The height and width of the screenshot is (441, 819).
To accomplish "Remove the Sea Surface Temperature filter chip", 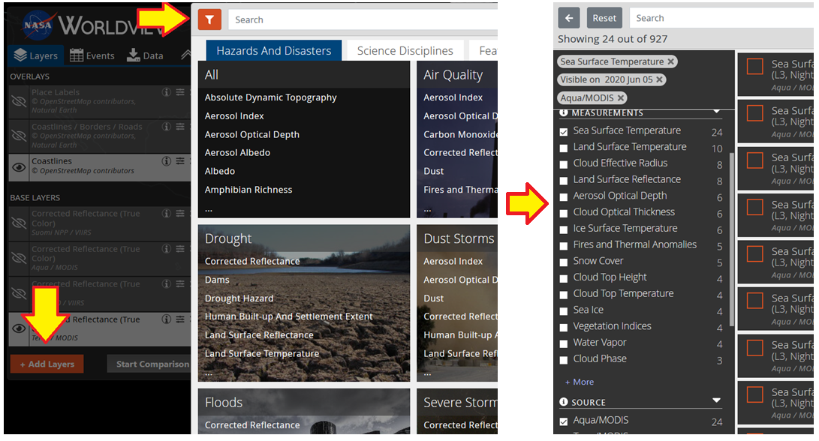I will [x=670, y=61].
